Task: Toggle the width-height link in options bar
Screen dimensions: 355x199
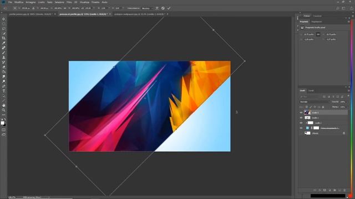Action: coord(65,8)
